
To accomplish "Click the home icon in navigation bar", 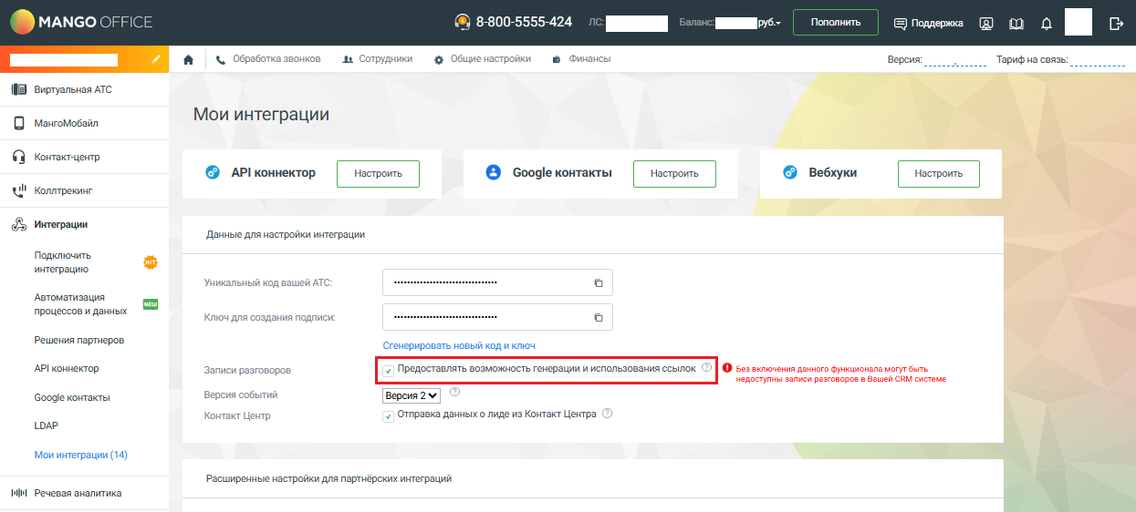I will pos(189,60).
